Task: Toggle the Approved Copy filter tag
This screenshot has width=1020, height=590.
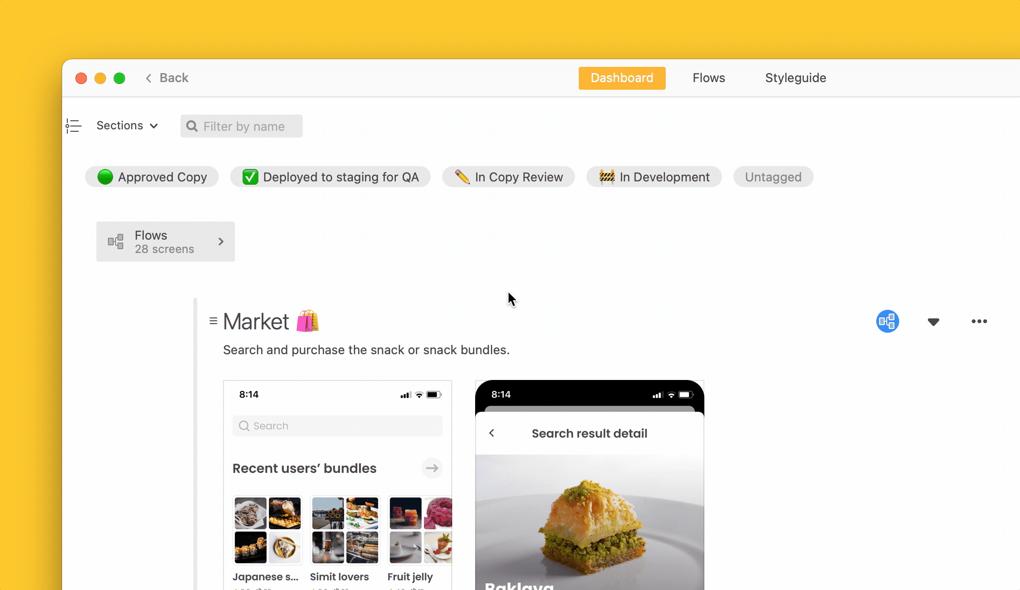Action: [x=152, y=177]
